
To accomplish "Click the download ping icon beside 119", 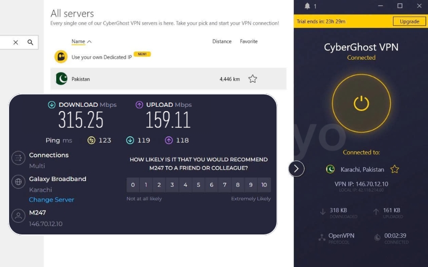I will click(130, 140).
